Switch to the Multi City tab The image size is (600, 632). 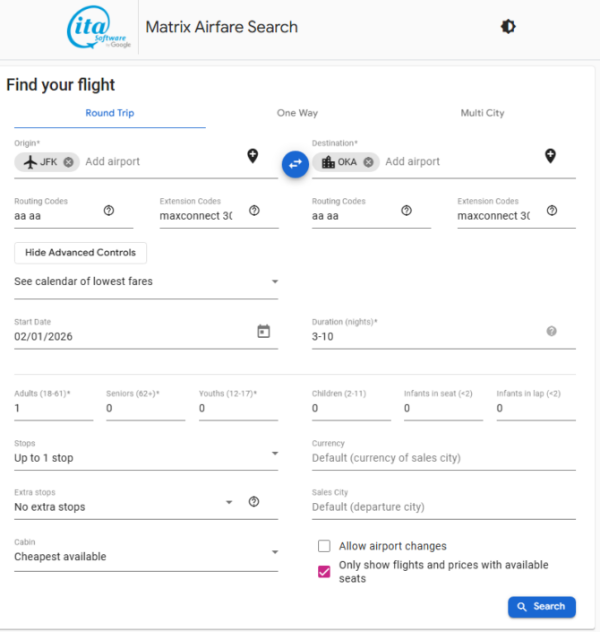click(x=482, y=113)
